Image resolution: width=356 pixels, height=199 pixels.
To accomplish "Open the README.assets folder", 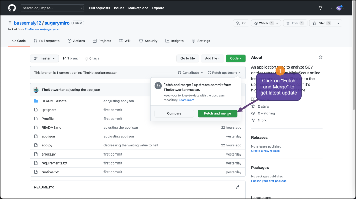I will (54, 101).
